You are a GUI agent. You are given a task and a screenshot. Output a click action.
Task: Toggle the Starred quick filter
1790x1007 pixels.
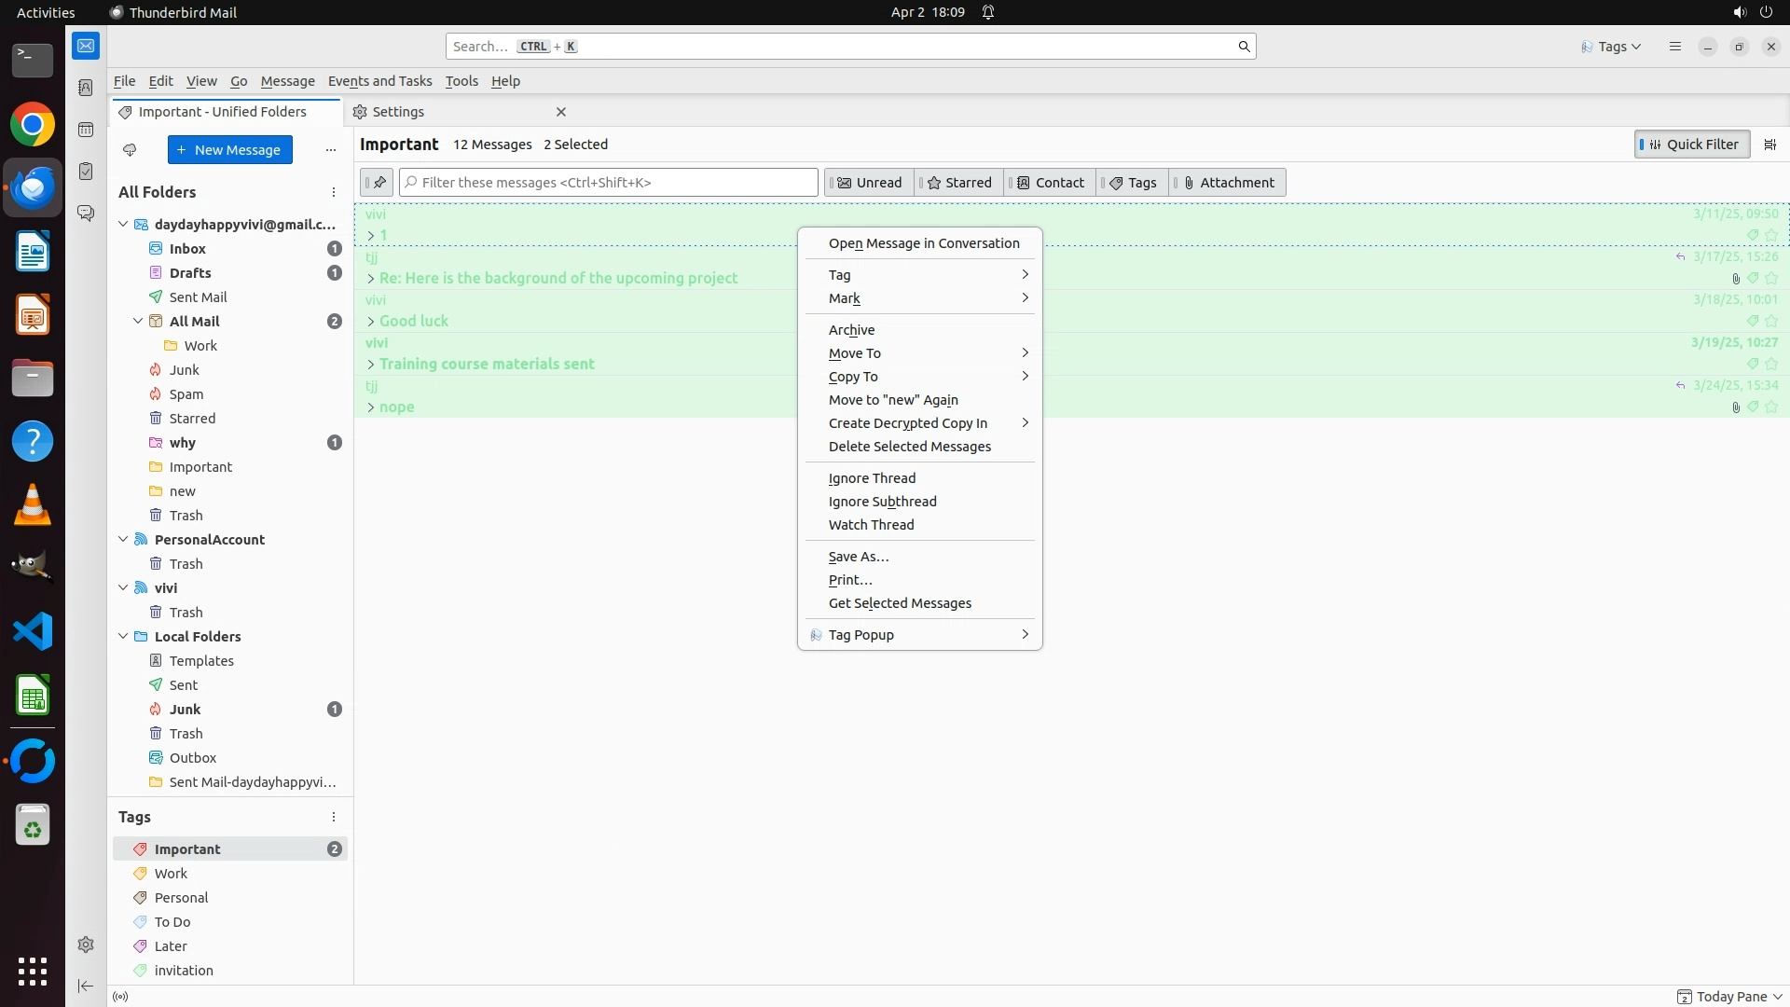(958, 183)
